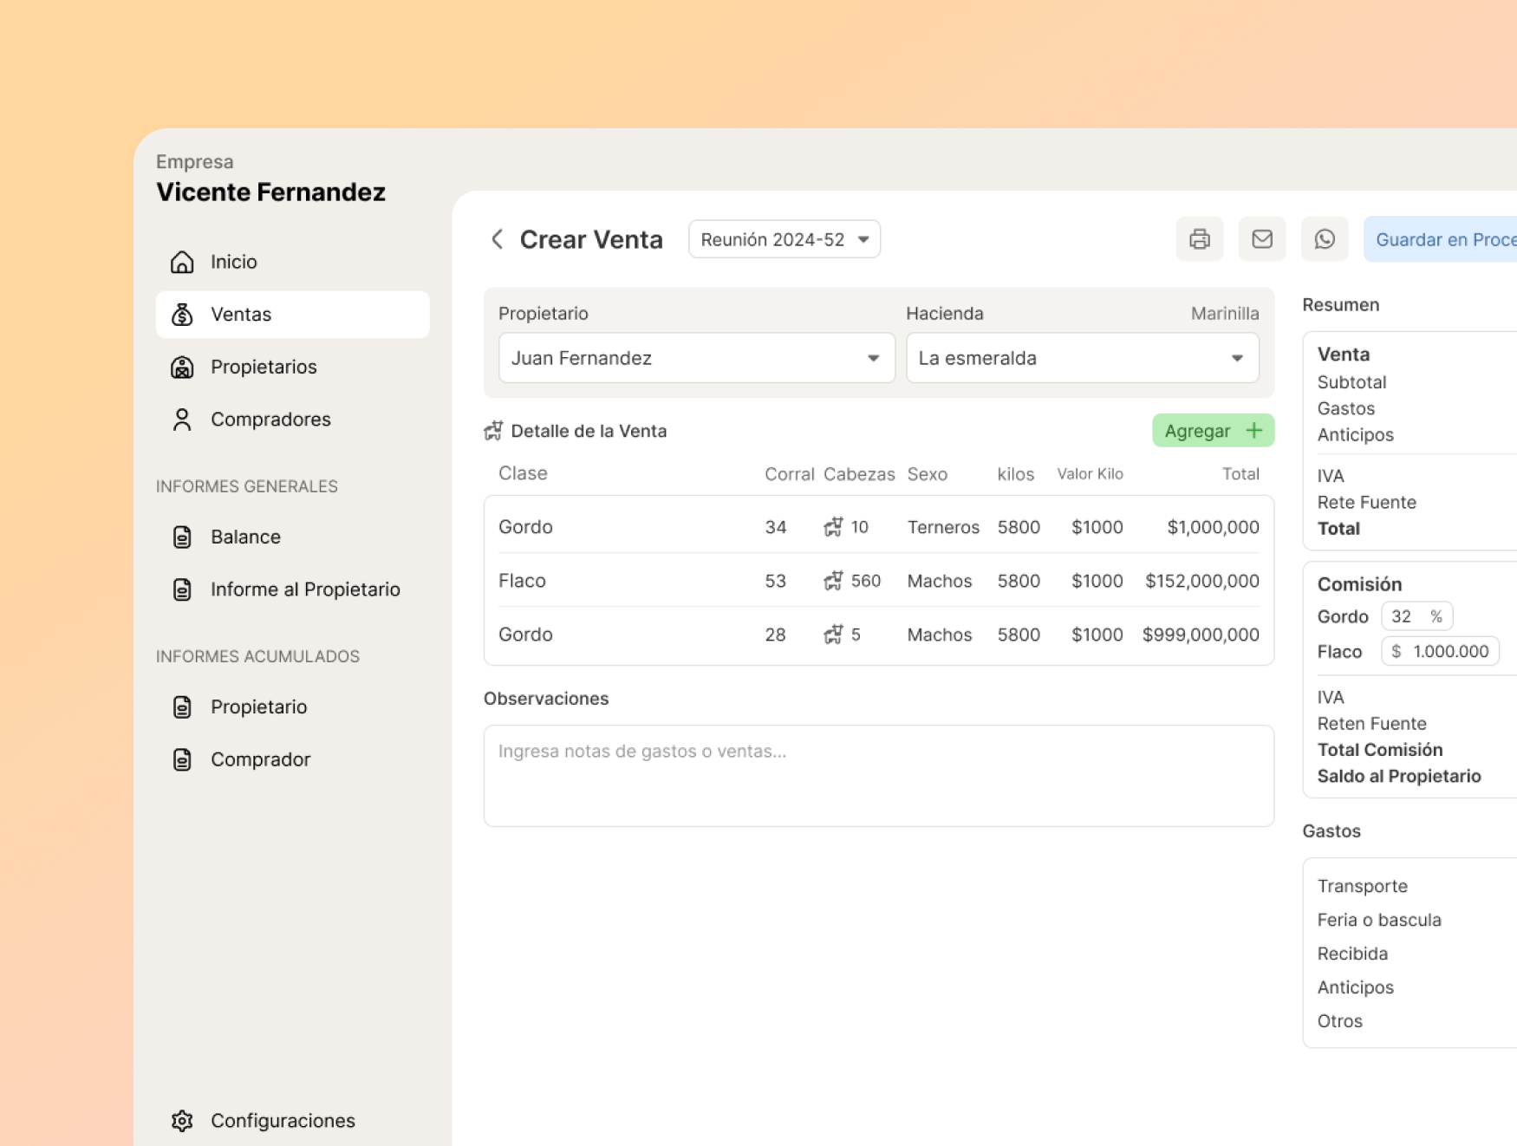Open Configuraciones at sidebar bottom
This screenshot has height=1146, width=1517.
293,1121
